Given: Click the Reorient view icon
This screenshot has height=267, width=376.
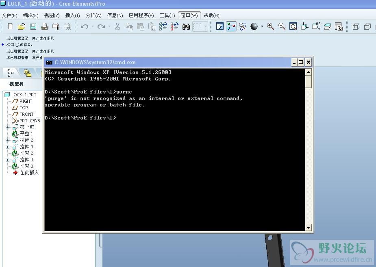Looking at the screenshot, I should pos(304,26).
